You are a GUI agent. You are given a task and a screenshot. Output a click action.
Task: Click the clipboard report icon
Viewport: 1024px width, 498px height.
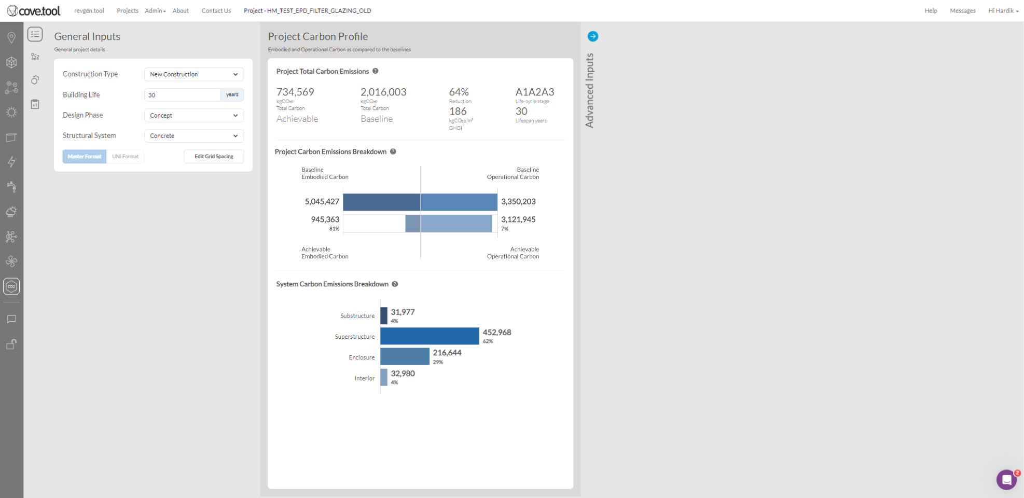pyautogui.click(x=35, y=104)
